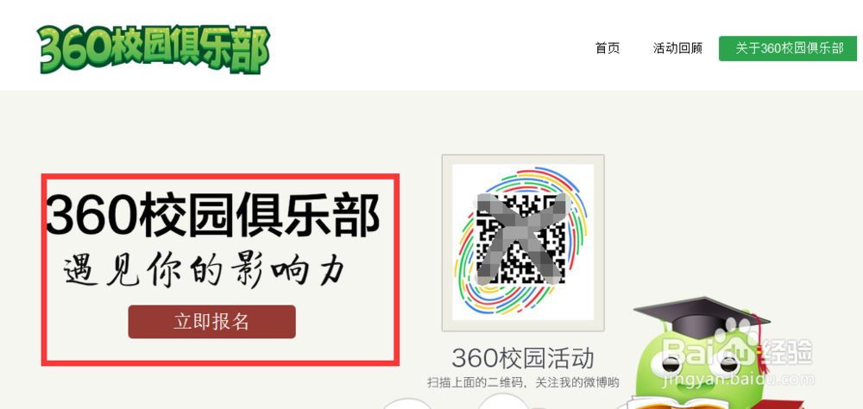Click the pixelated QR code image
The image size is (863, 409).
[x=520, y=238]
